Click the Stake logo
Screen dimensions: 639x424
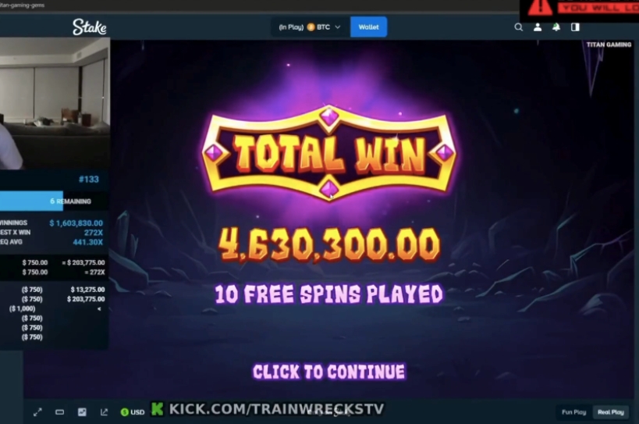point(90,27)
